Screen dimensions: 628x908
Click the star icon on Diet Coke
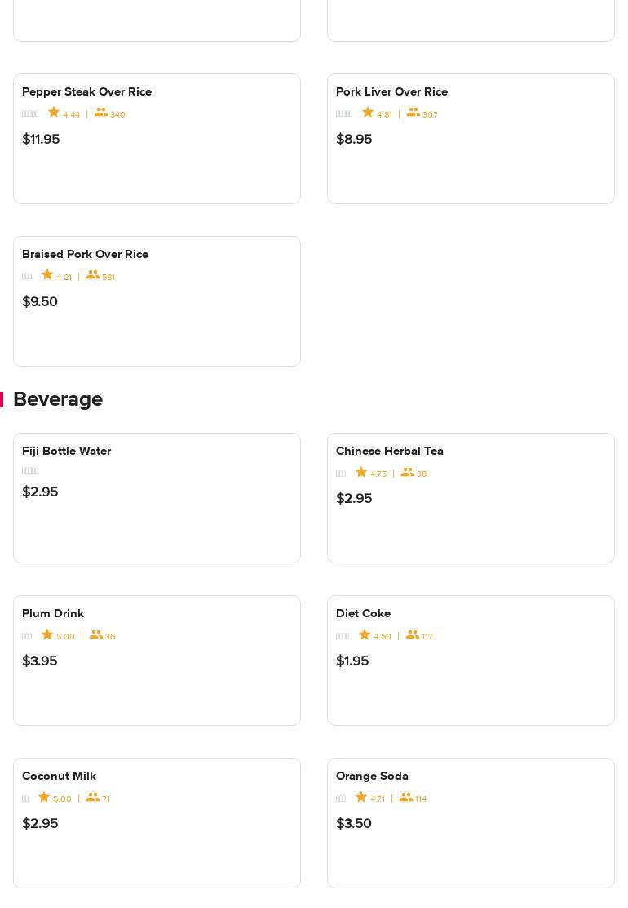[x=365, y=634]
